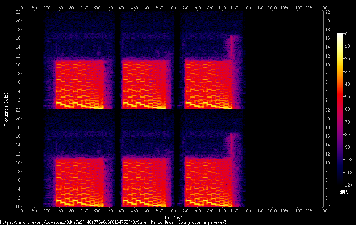The height and width of the screenshot is (225, 356).
Task: Click the "-60" value on the color scale
Action: [x=345, y=109]
